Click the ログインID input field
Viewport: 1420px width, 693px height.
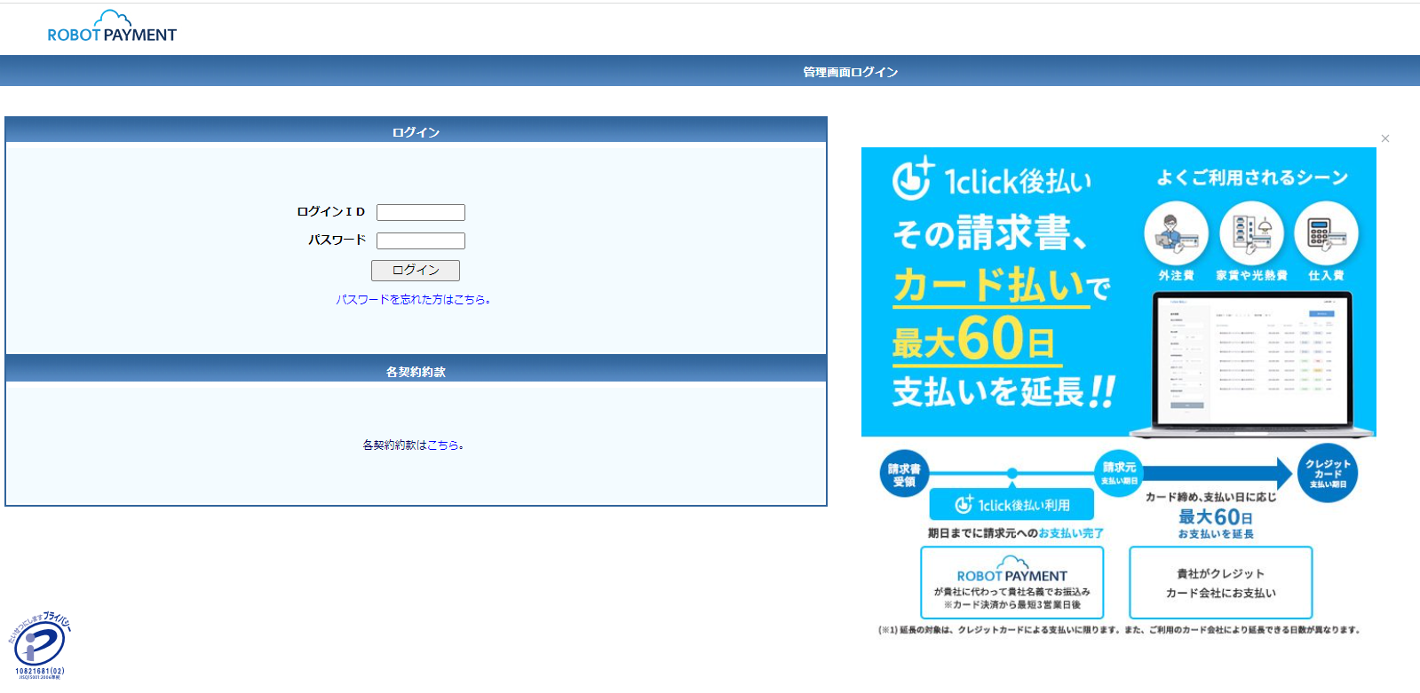tap(421, 212)
